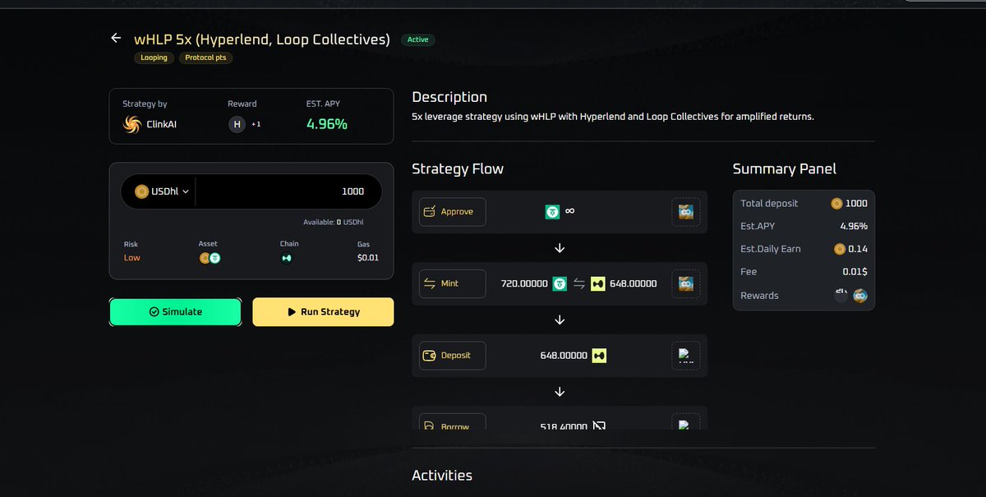Click the coin icon next to Total deposit
The width and height of the screenshot is (986, 497).
[x=837, y=204]
